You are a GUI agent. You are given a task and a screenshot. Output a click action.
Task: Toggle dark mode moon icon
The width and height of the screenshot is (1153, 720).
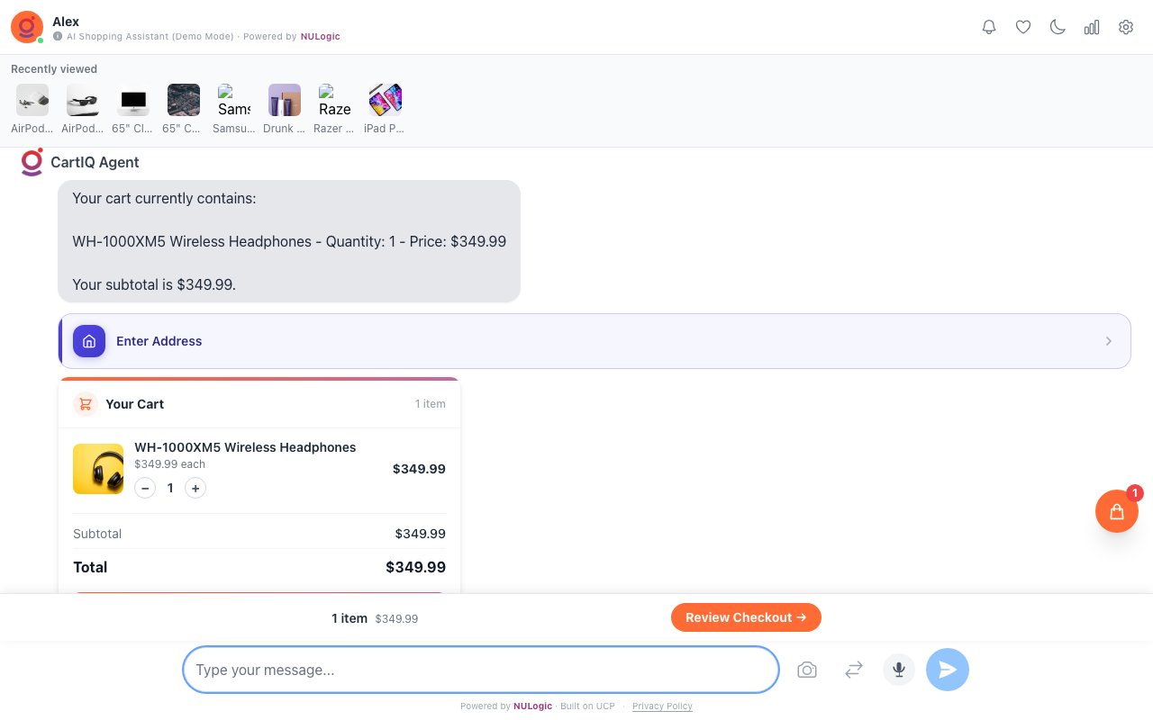coord(1058,27)
